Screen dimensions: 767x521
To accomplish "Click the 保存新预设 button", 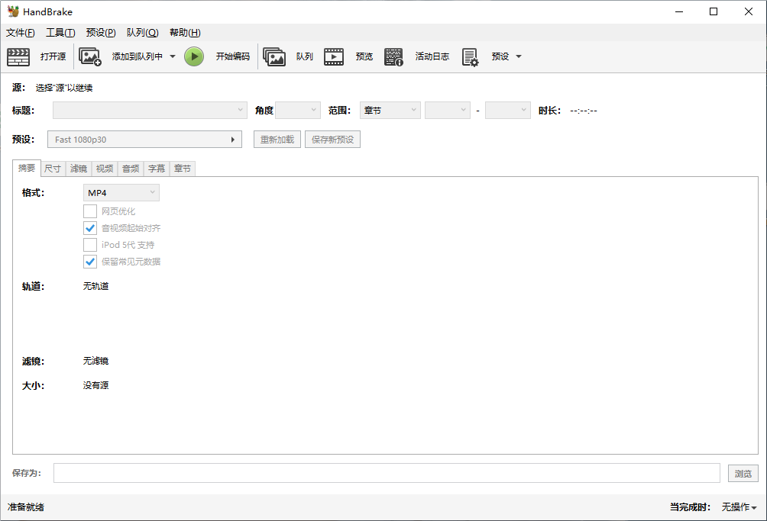I will tap(332, 140).
